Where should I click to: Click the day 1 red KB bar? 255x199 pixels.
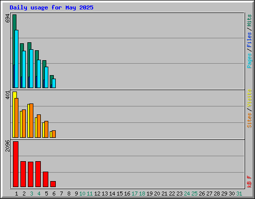click(15, 164)
